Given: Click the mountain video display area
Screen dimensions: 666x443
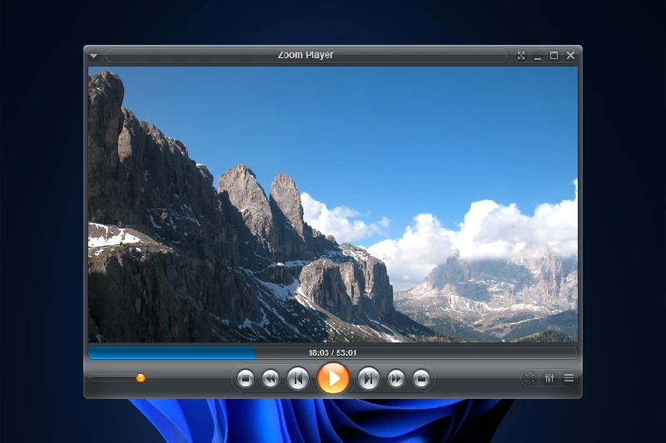Looking at the screenshot, I should click(332, 204).
